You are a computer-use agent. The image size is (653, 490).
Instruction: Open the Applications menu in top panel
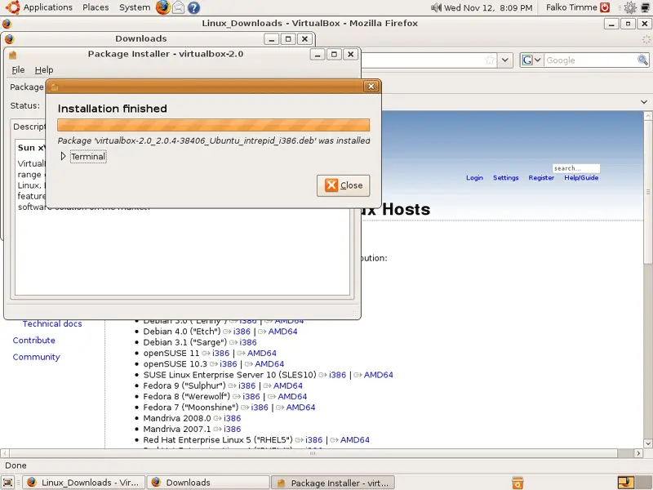coord(47,7)
